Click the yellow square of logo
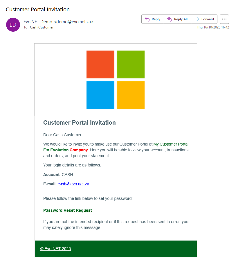 point(131,95)
